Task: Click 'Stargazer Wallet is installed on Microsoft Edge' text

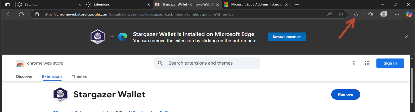Action: tap(194, 34)
